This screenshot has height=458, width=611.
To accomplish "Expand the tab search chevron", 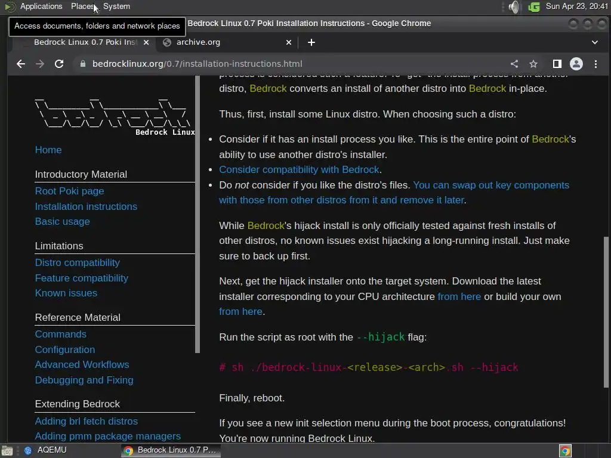I will tap(595, 42).
